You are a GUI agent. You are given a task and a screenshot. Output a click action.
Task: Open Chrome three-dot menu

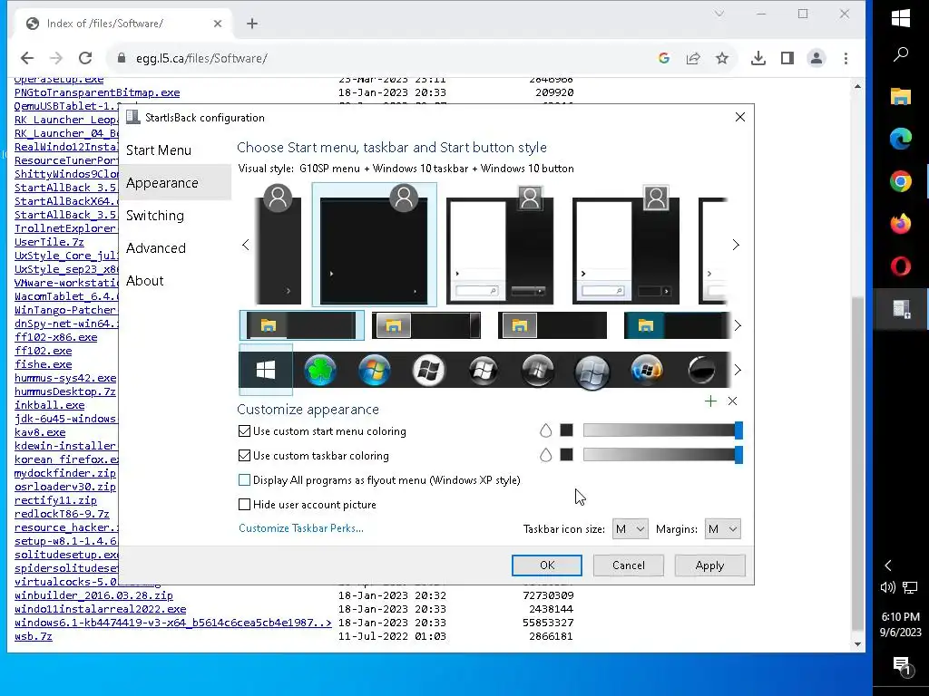click(x=846, y=58)
